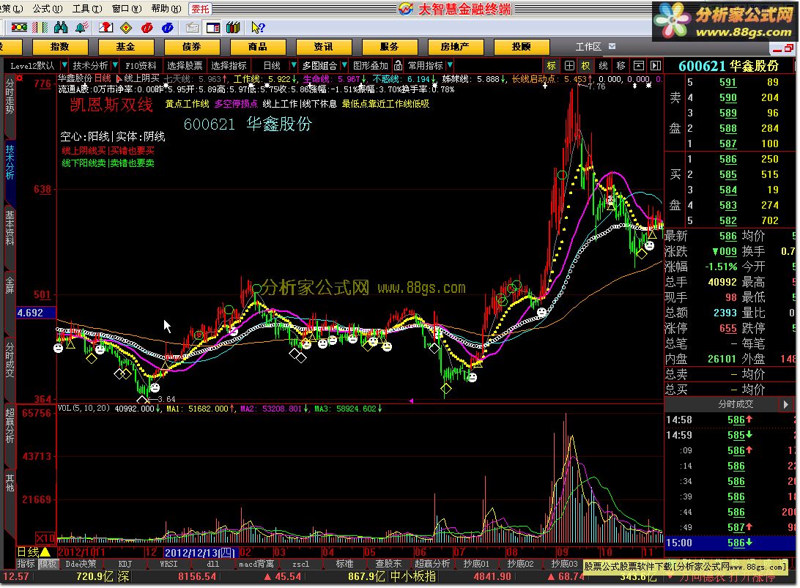Click the 大智慧 logo in the title bar

[406, 9]
